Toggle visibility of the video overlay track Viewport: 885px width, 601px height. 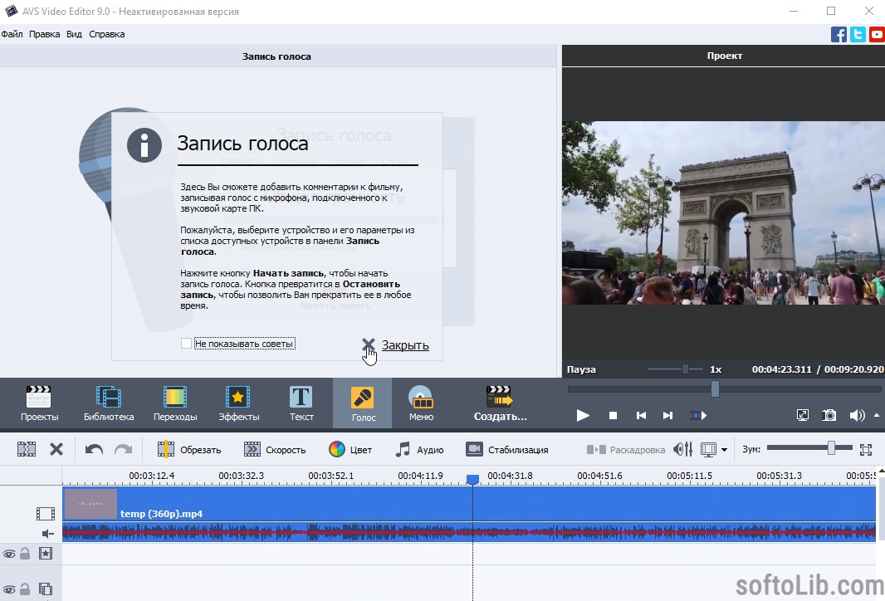9,589
